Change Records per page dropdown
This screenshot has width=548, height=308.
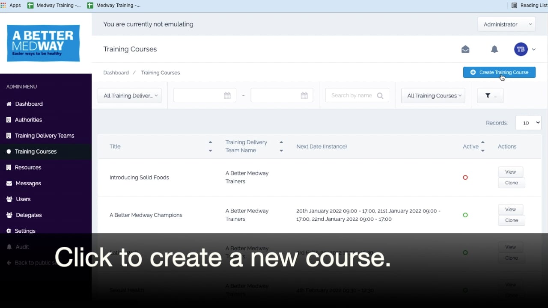point(528,123)
